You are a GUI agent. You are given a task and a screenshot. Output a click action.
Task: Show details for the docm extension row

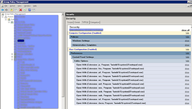(187, 103)
